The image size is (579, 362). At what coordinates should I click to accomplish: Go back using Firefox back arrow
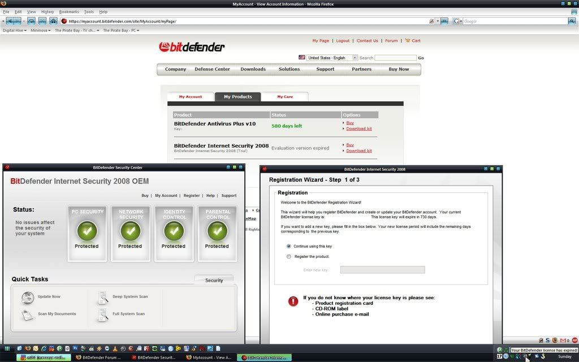click(x=10, y=21)
